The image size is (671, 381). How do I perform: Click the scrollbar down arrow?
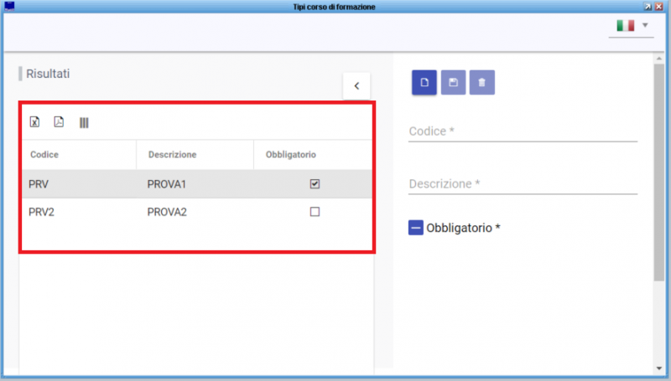tap(659, 368)
